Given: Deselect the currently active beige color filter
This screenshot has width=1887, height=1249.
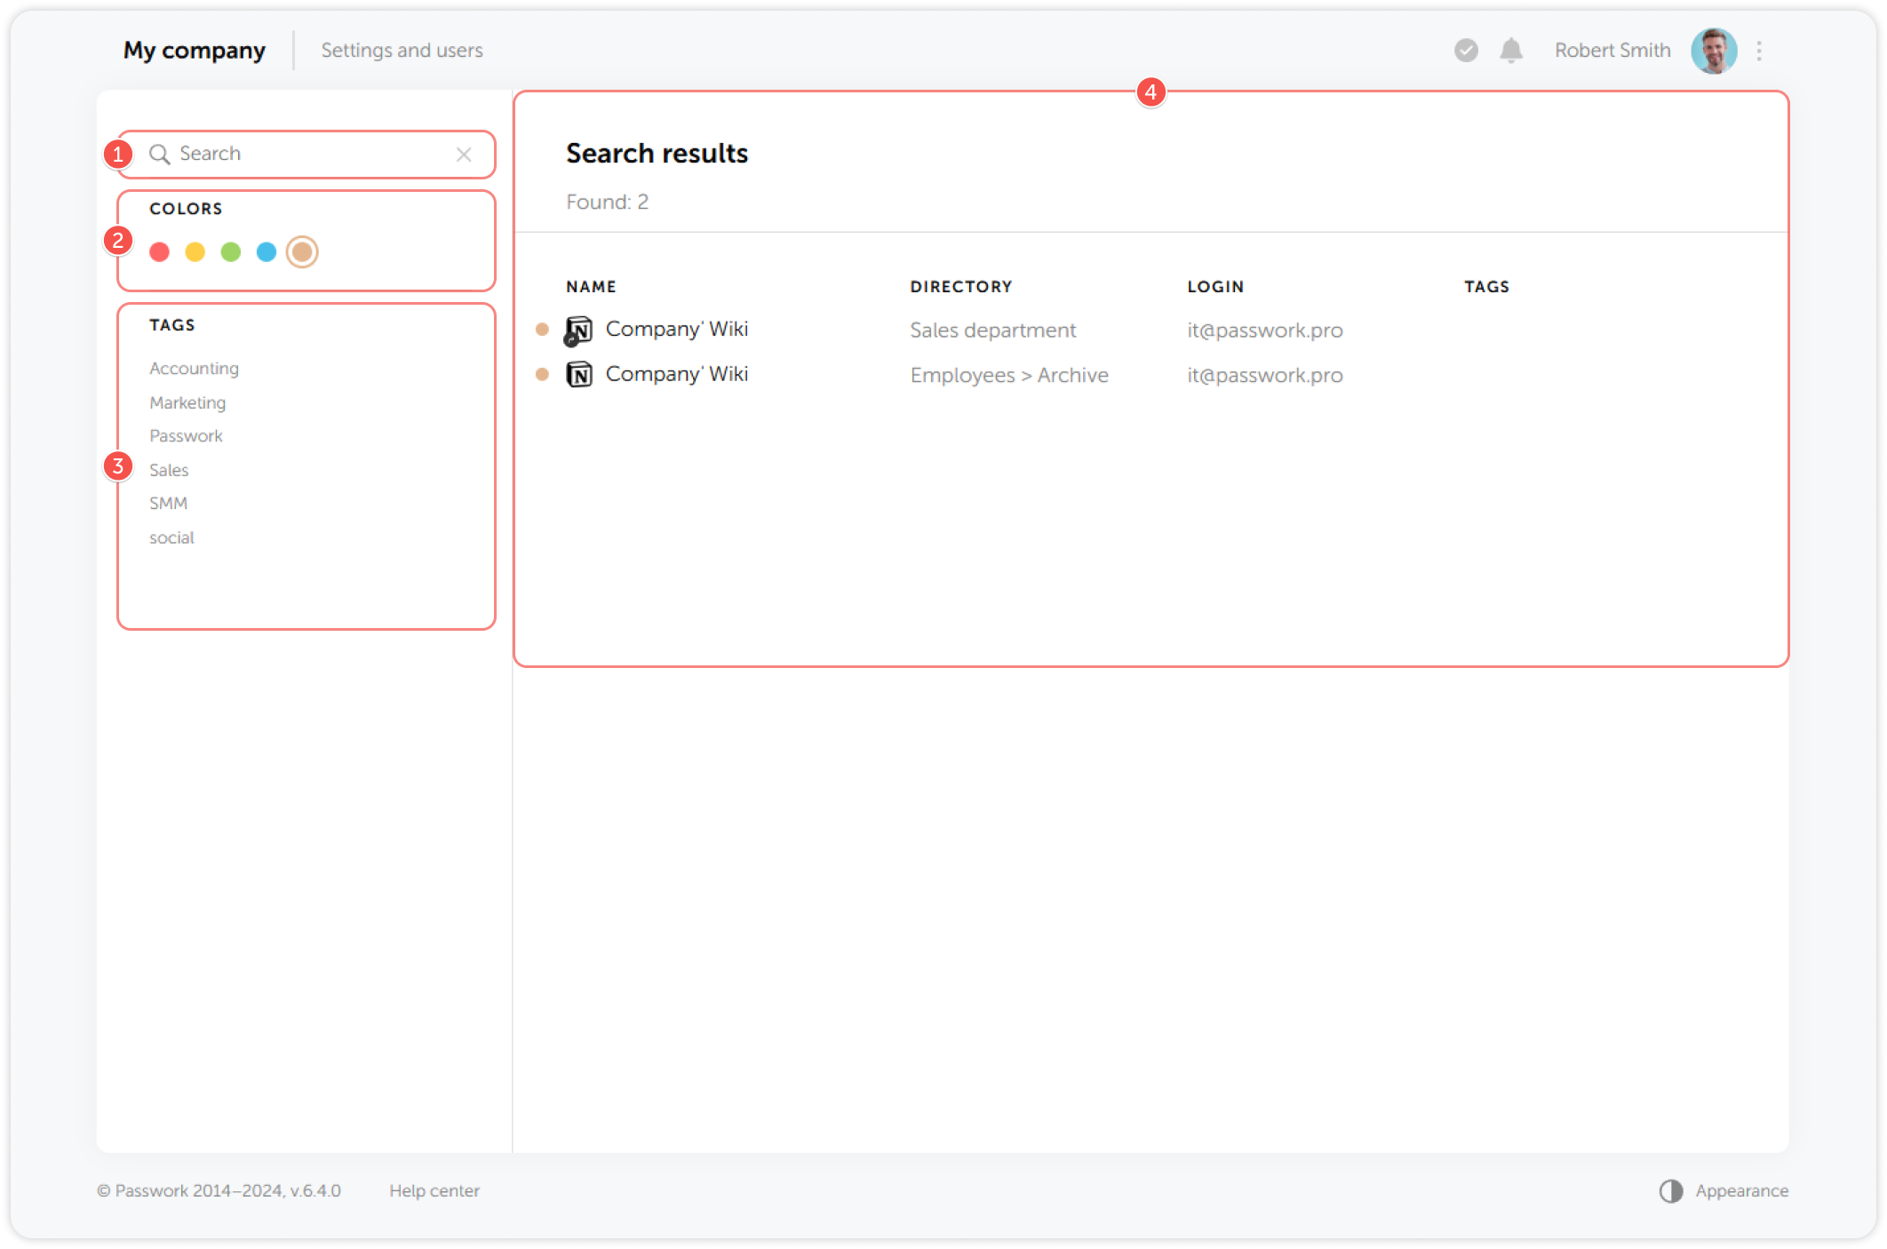Looking at the screenshot, I should 302,251.
